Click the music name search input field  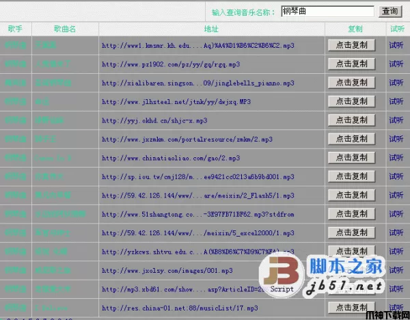pos(327,11)
